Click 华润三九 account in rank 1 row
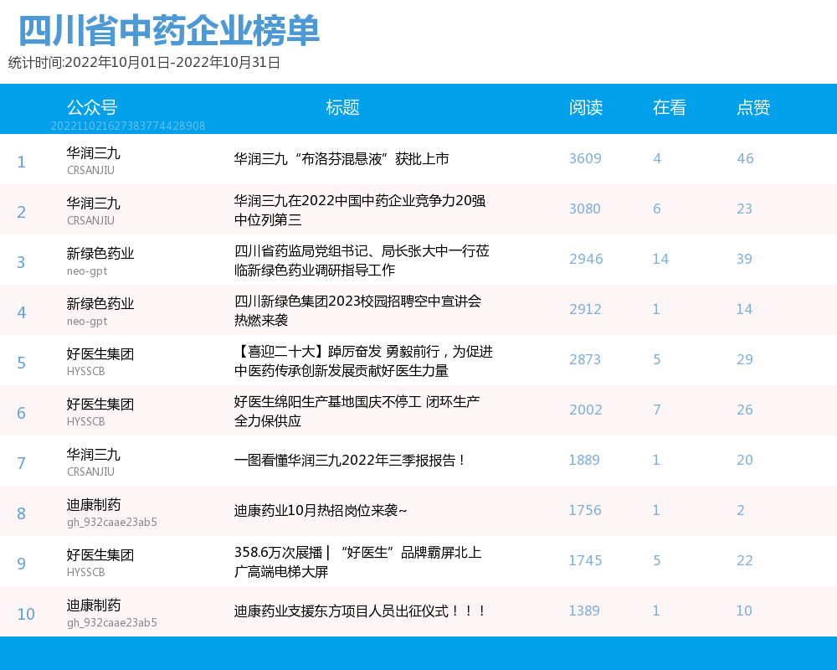 coord(94,153)
